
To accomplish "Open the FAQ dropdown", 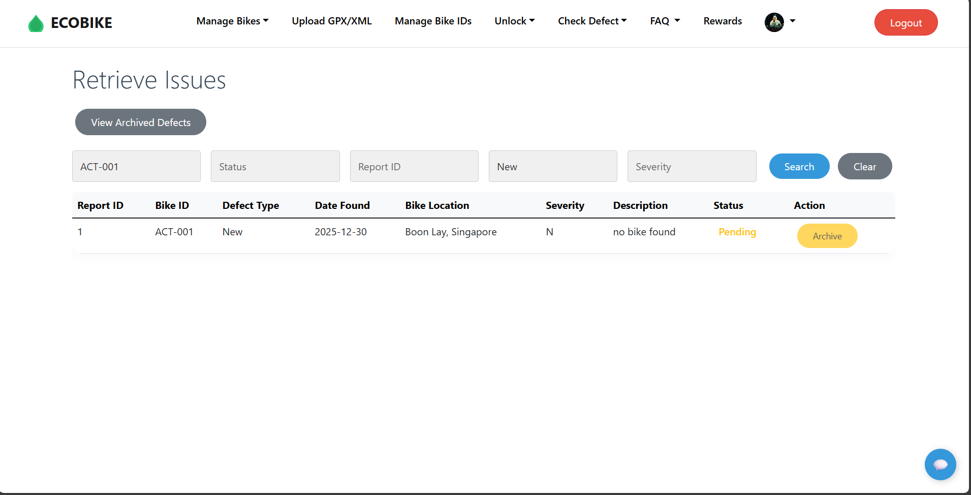I will pos(665,21).
